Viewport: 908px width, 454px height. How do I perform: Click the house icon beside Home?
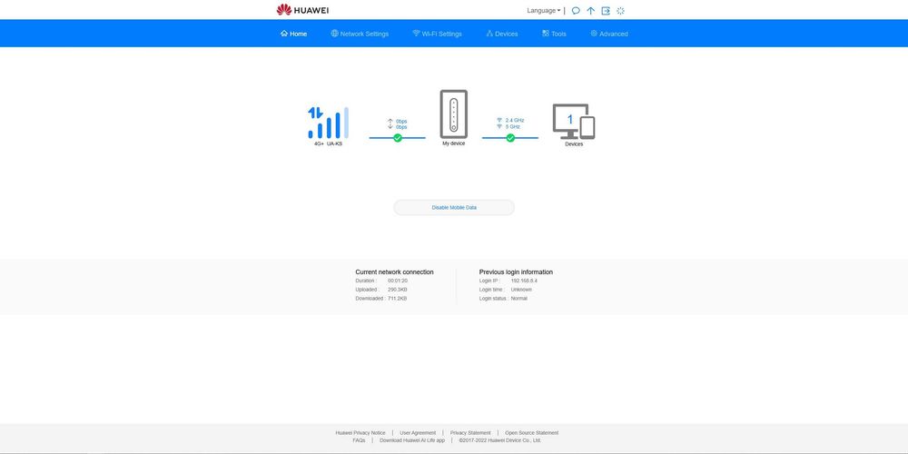283,34
